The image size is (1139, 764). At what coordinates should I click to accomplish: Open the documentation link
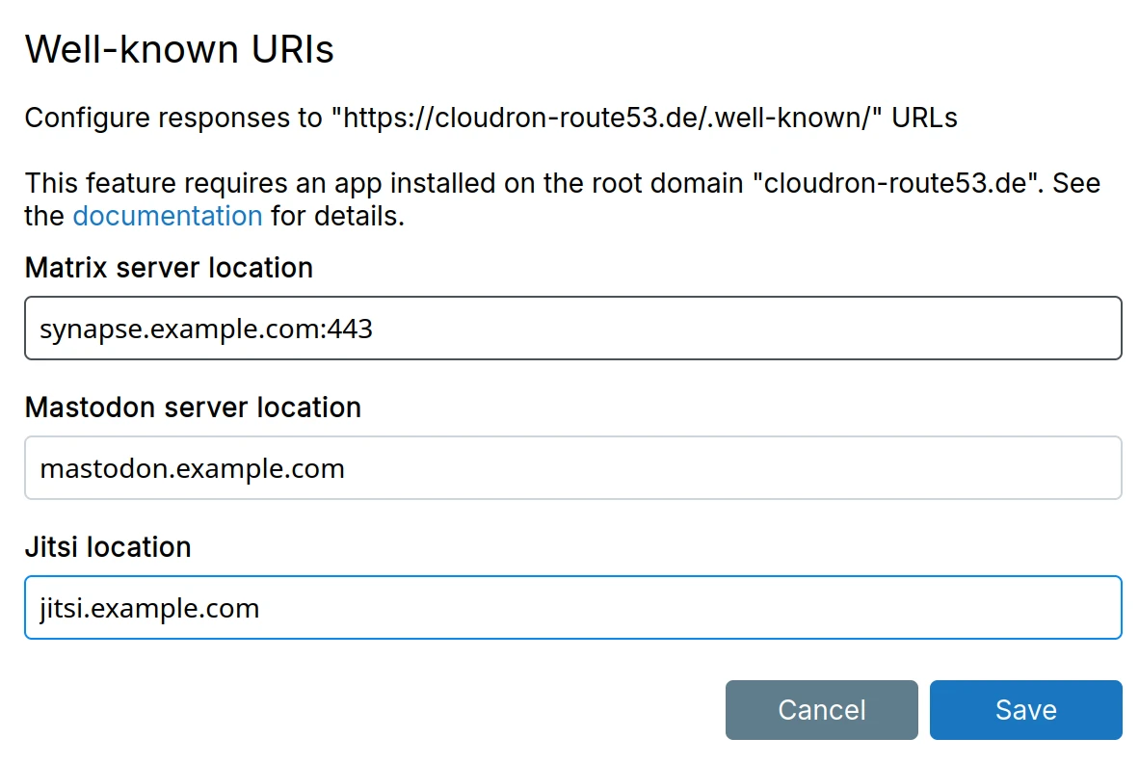168,216
